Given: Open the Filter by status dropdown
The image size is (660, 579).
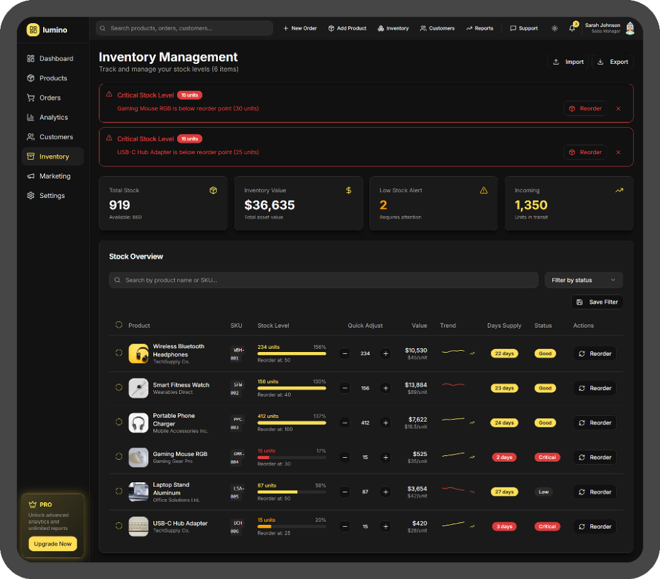Looking at the screenshot, I should (583, 280).
